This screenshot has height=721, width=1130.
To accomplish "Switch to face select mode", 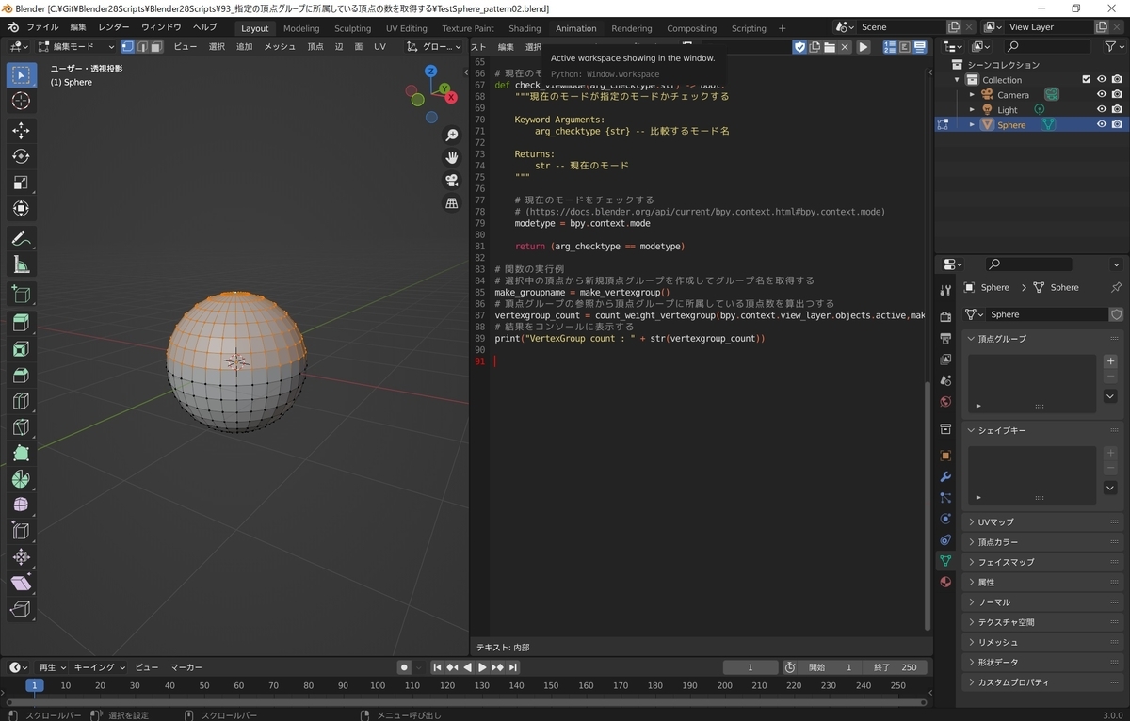I will pos(156,46).
